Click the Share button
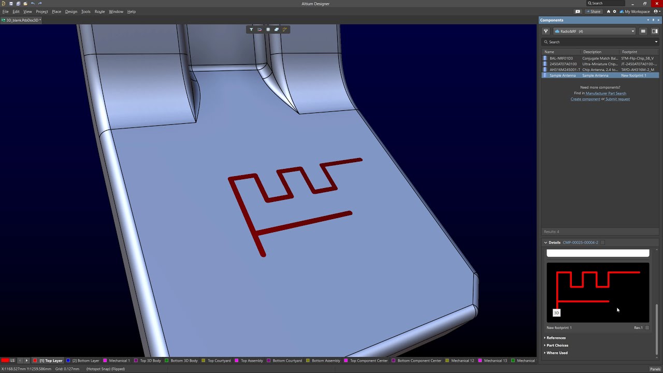Screen dimensions: 663x373 click(x=594, y=11)
